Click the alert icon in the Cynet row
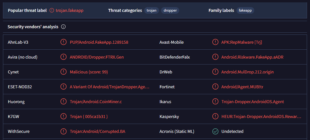Screen dimensions: 310x140 point(63,72)
